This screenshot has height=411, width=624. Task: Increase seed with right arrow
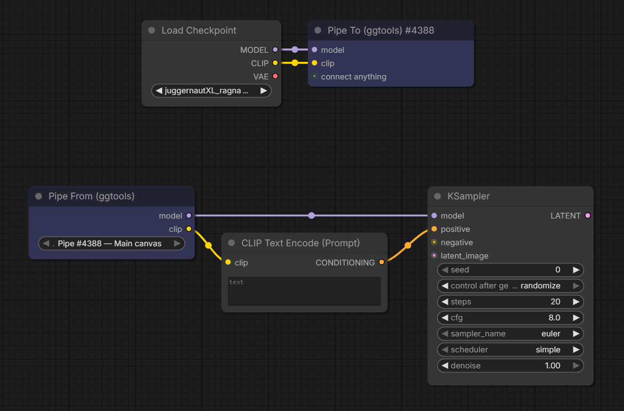click(x=576, y=270)
